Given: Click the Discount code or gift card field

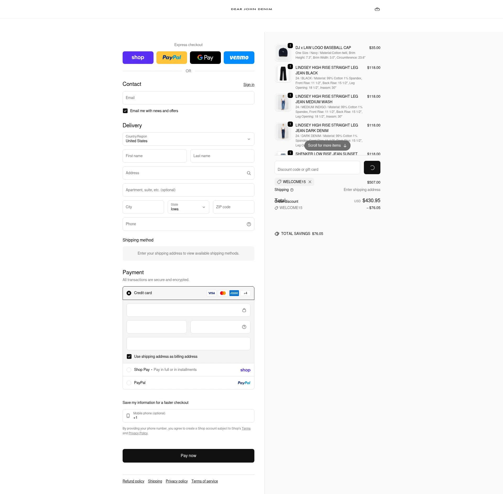Looking at the screenshot, I should tap(317, 167).
